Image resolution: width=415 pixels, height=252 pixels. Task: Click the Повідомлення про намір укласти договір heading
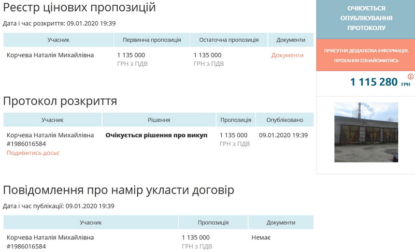[x=118, y=190]
